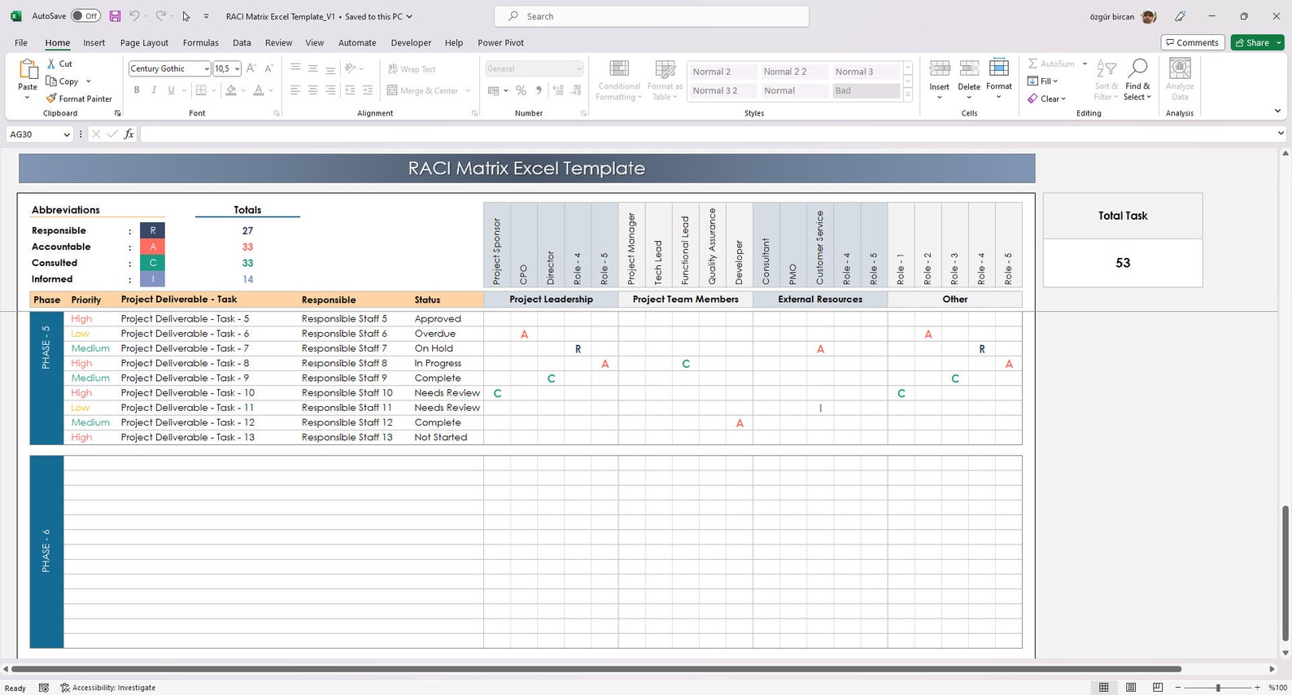
Task: Switch to Page Layout view in status bar
Action: tap(1131, 688)
